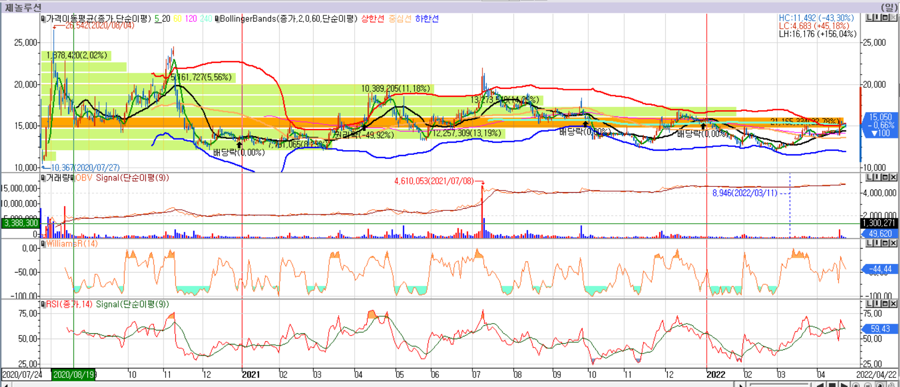This screenshot has width=900, height=387.
Task: Click the L button on the WilliamsR panel
Action: (869, 243)
